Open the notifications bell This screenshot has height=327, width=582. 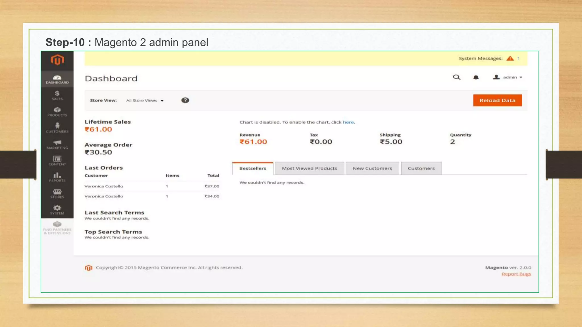(476, 77)
